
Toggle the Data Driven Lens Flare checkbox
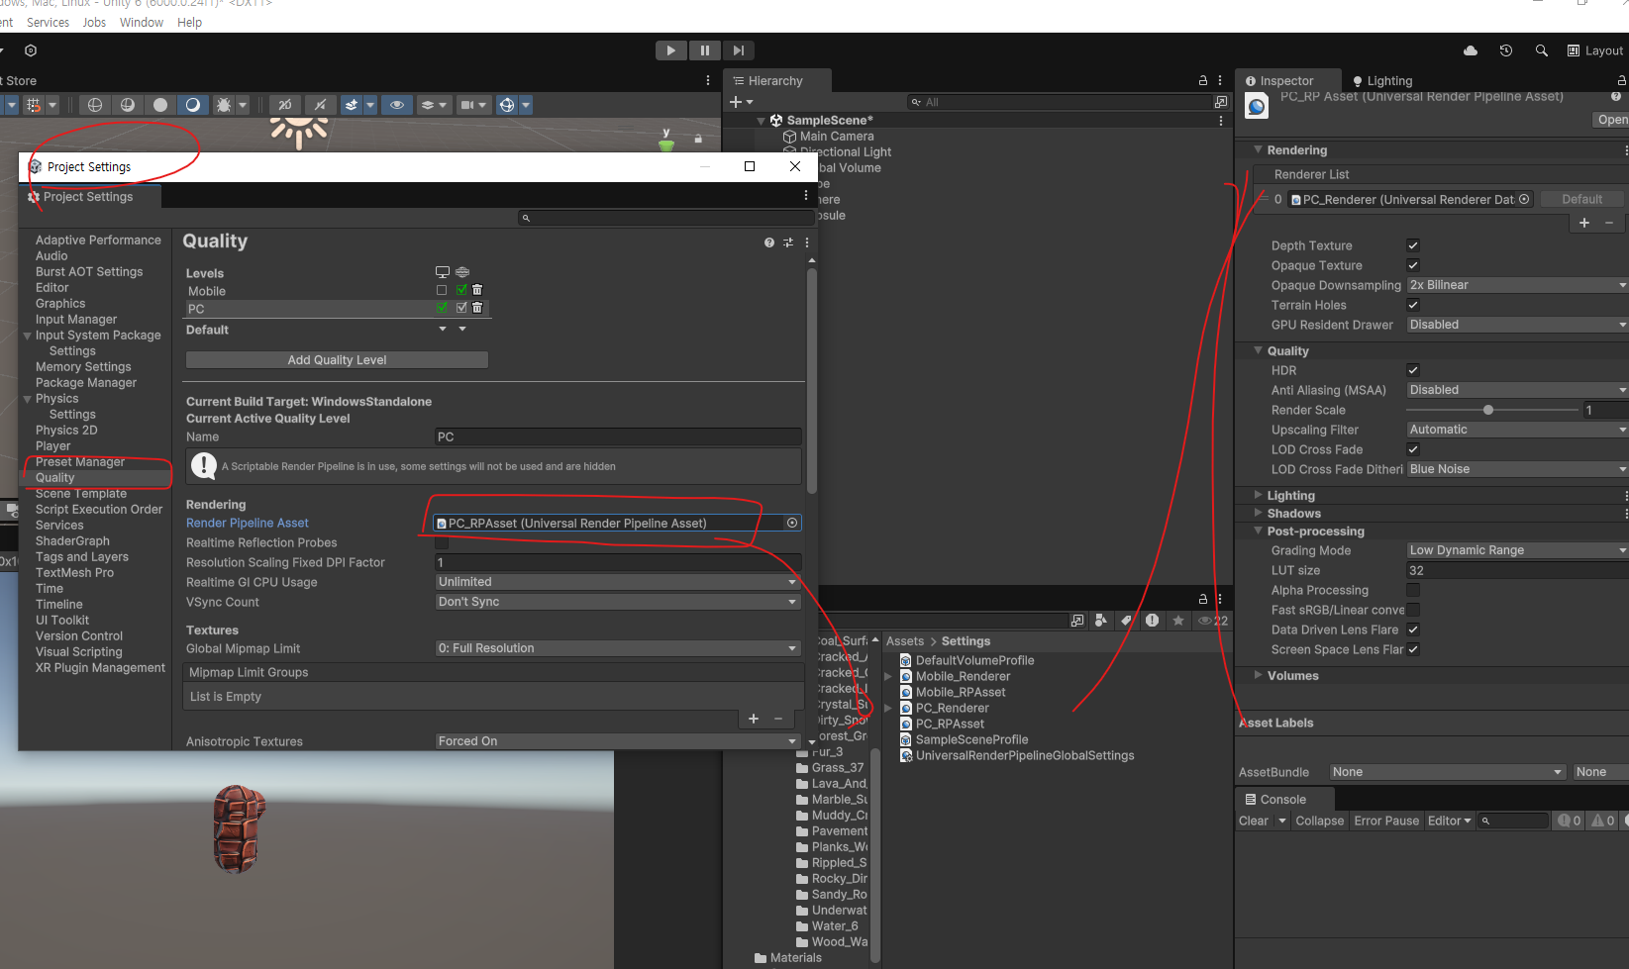pos(1413,630)
